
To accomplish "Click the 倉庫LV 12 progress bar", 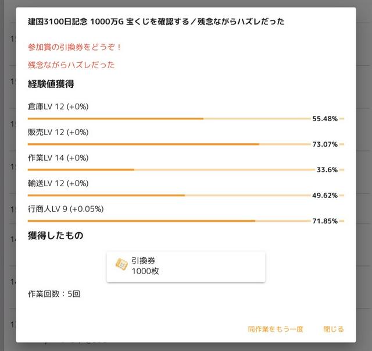I will 169,119.
